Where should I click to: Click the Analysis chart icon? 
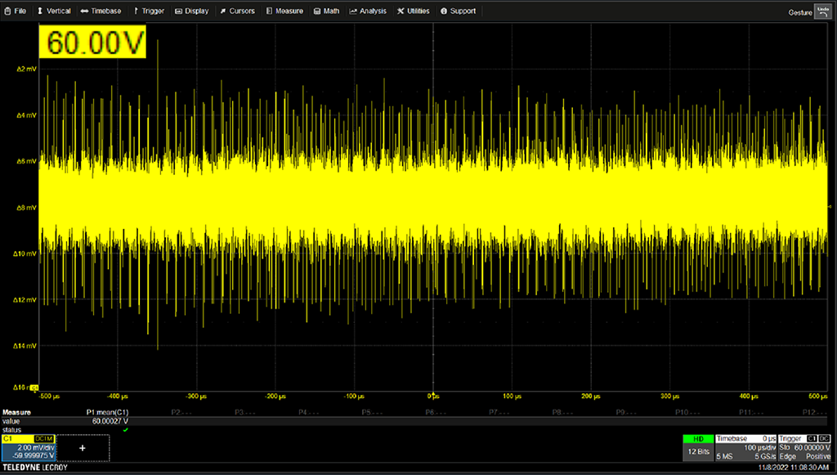click(354, 11)
